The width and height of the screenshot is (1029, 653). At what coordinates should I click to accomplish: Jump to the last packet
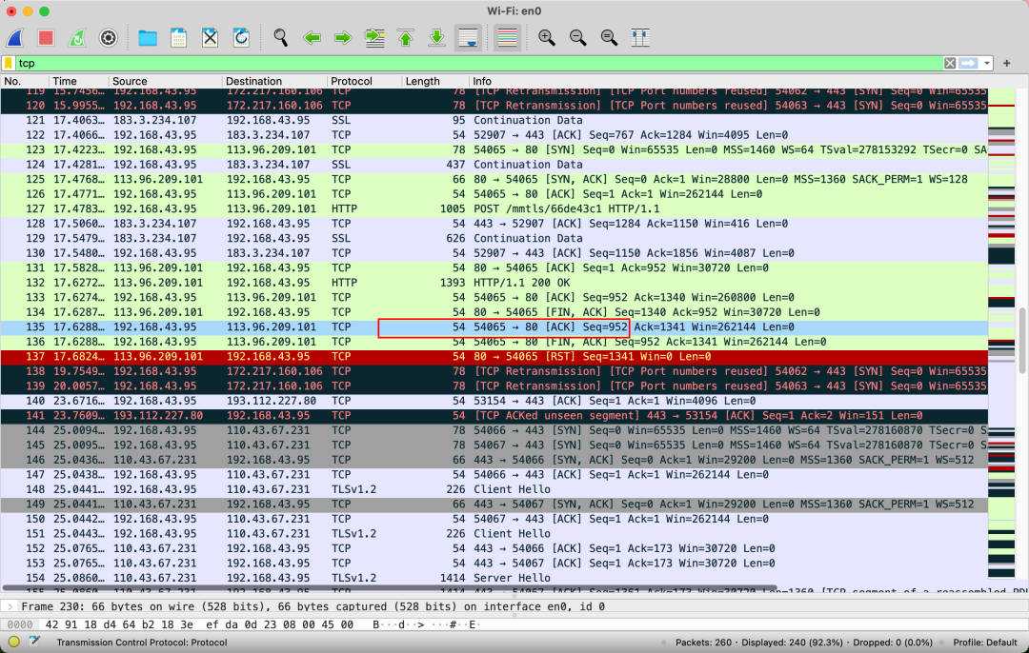click(436, 38)
